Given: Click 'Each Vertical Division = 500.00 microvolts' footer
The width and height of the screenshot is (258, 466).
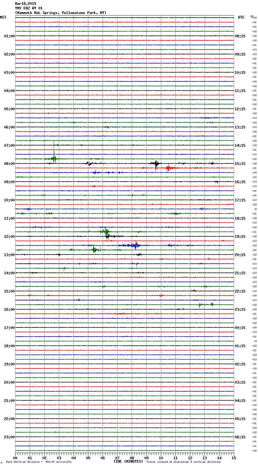Looking at the screenshot, I should point(39,462).
